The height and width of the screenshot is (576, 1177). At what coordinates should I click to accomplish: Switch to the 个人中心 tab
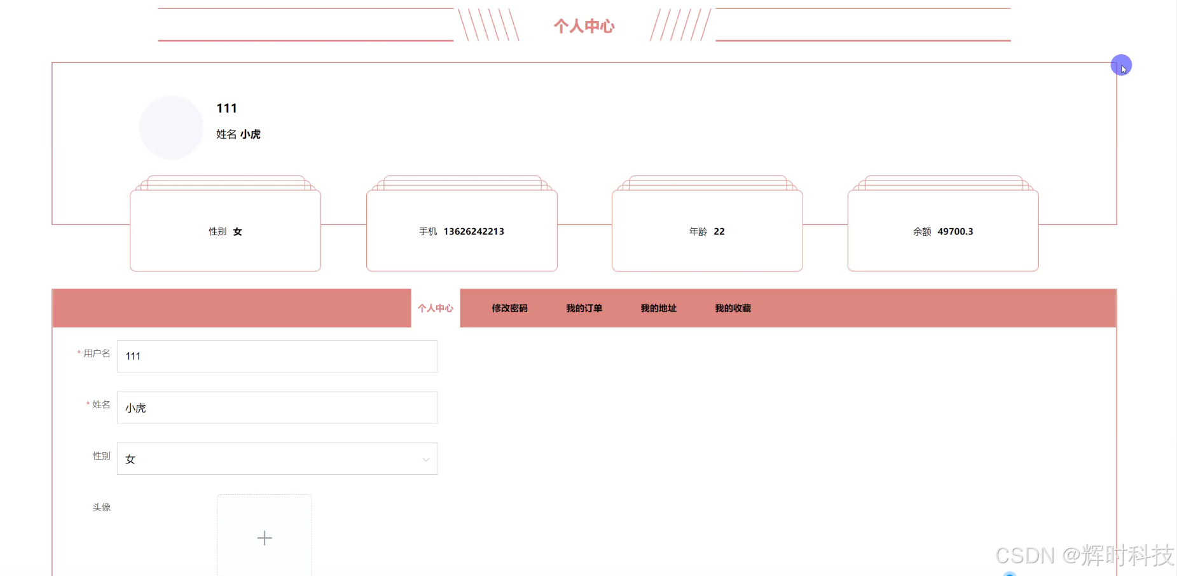pyautogui.click(x=436, y=308)
